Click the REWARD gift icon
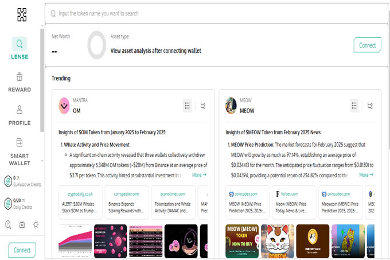Image resolution: width=390 pixels, height=260 pixels. pyautogui.click(x=19, y=77)
